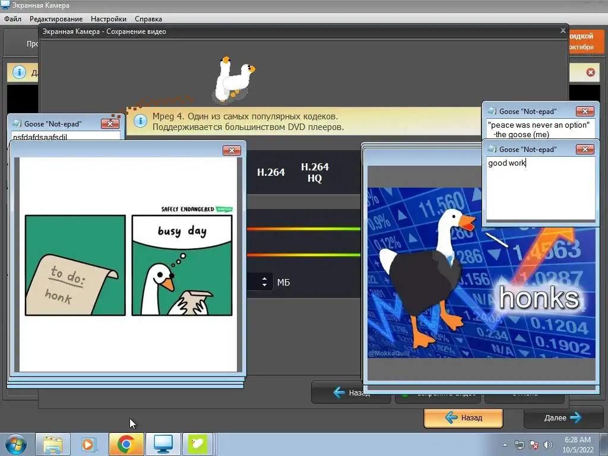This screenshot has width=608, height=456.
Task: Click the honks stock goose meme image
Action: pos(481,273)
